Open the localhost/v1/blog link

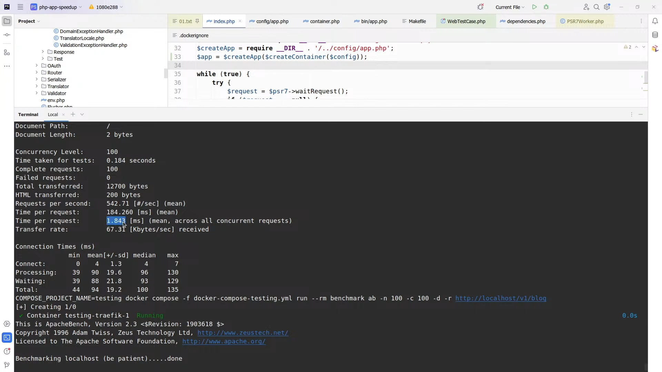tap(500, 298)
